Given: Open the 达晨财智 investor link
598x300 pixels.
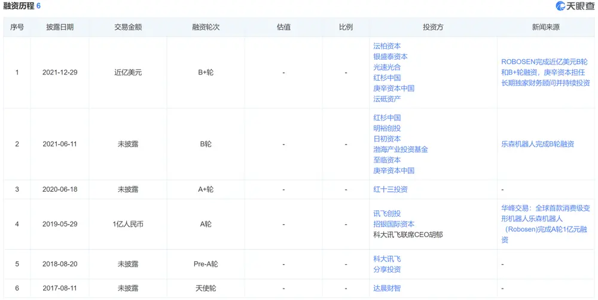Looking at the screenshot, I should click(x=387, y=288).
